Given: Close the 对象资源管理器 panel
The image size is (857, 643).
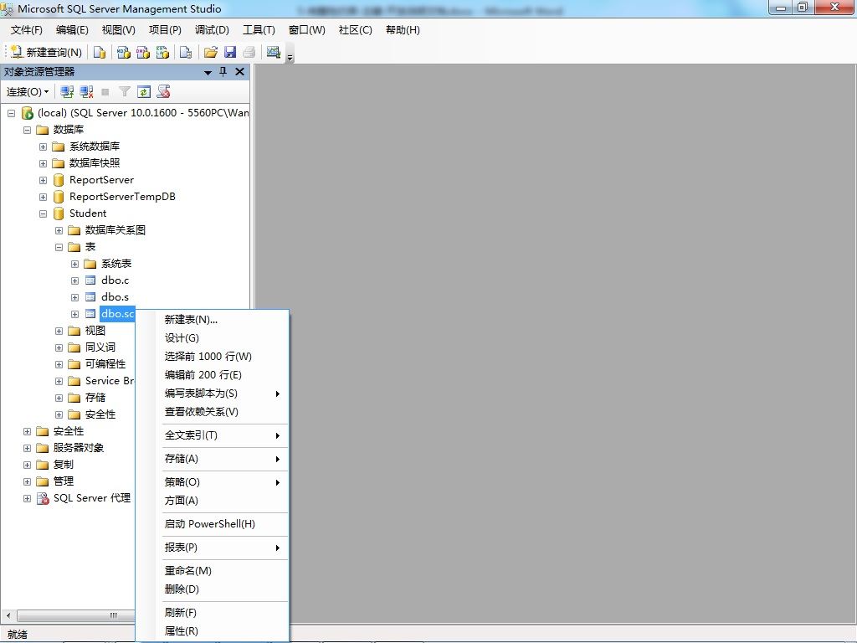Looking at the screenshot, I should (239, 72).
